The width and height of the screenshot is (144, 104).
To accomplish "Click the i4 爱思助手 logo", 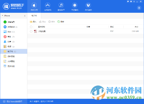I will tap(14, 6).
